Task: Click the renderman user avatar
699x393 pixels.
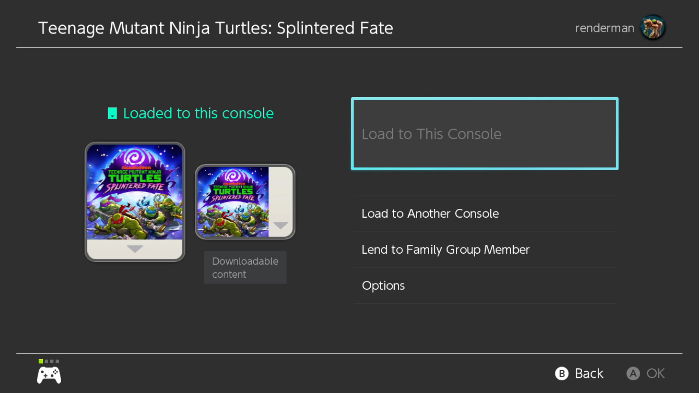Action: 653,27
